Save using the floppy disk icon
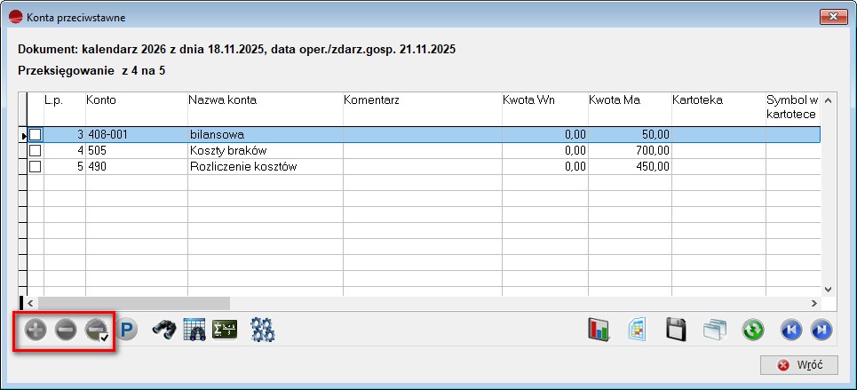857x390 pixels. pyautogui.click(x=677, y=330)
